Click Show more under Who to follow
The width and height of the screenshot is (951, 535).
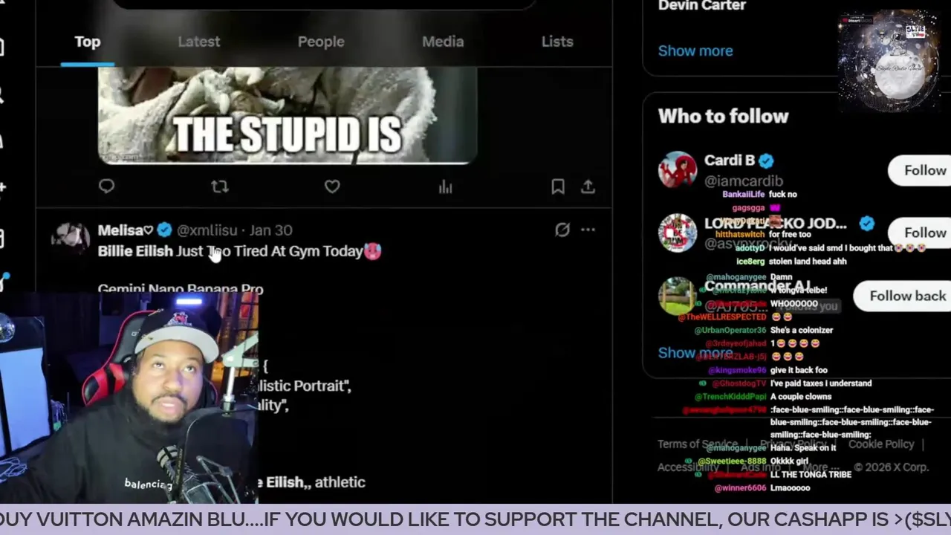(695, 352)
